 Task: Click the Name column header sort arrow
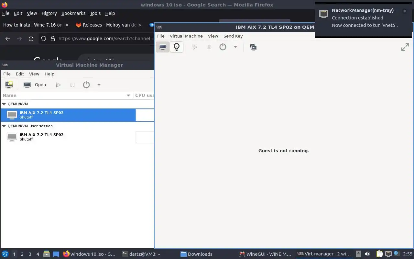[x=128, y=95]
